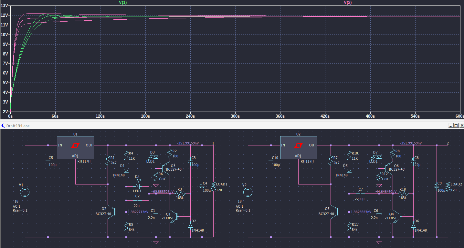This screenshot has height=248, width=464.
Task: Click capacitor C4 symbol
Action: pyautogui.click(x=202, y=187)
